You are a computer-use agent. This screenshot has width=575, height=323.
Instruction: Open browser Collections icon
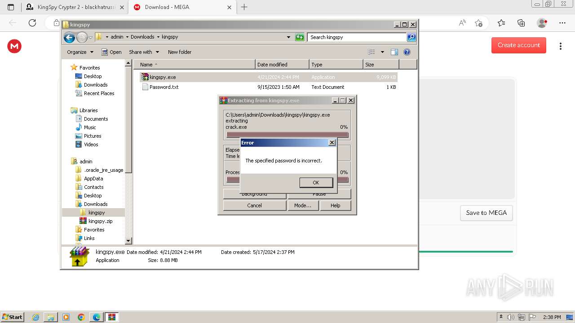[x=521, y=23]
